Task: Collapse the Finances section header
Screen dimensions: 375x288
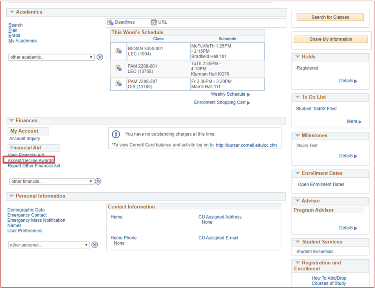Action: point(11,121)
